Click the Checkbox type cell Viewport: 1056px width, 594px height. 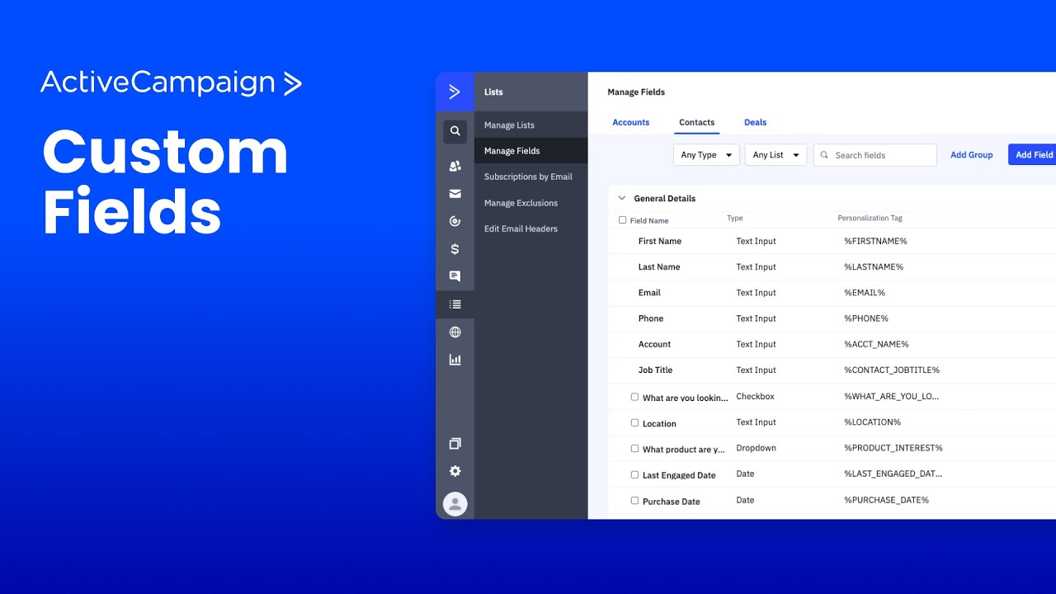[x=755, y=396]
